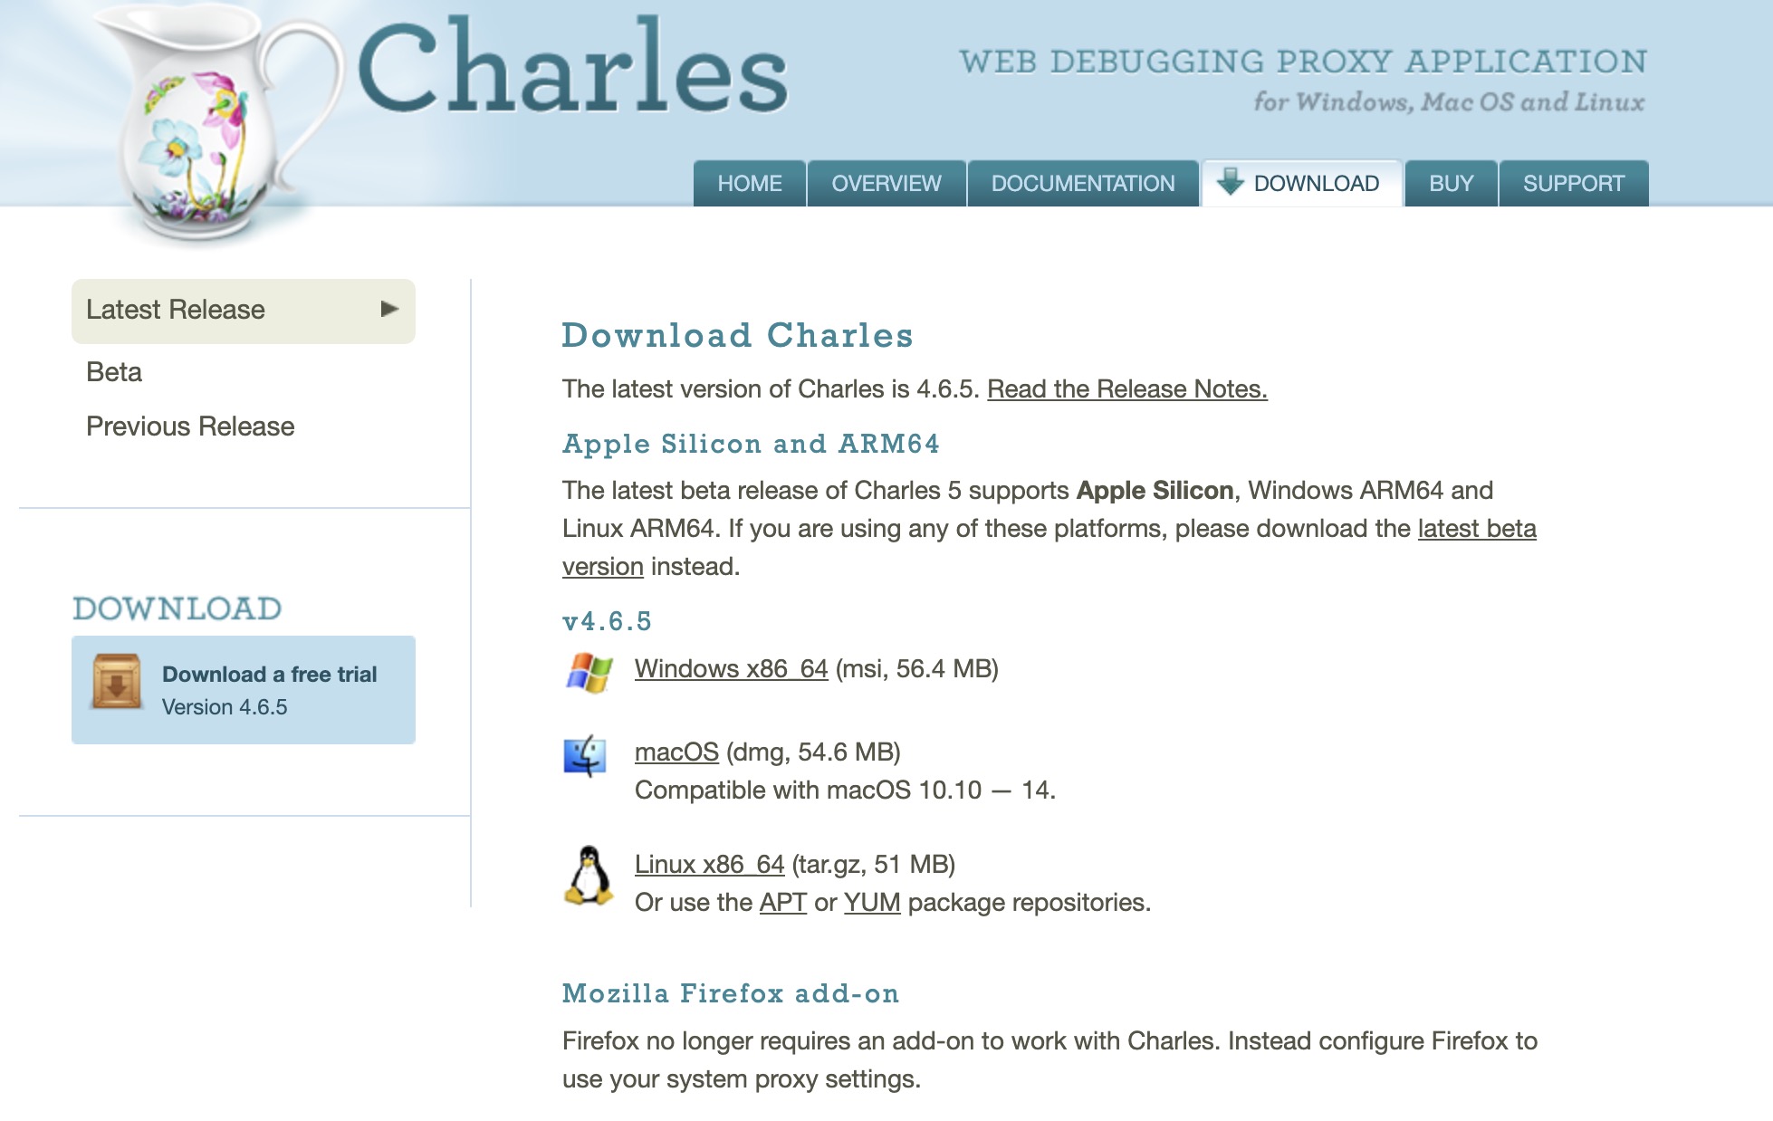This screenshot has width=1773, height=1121.
Task: Download Windows x86_64 installer link
Action: 732,668
